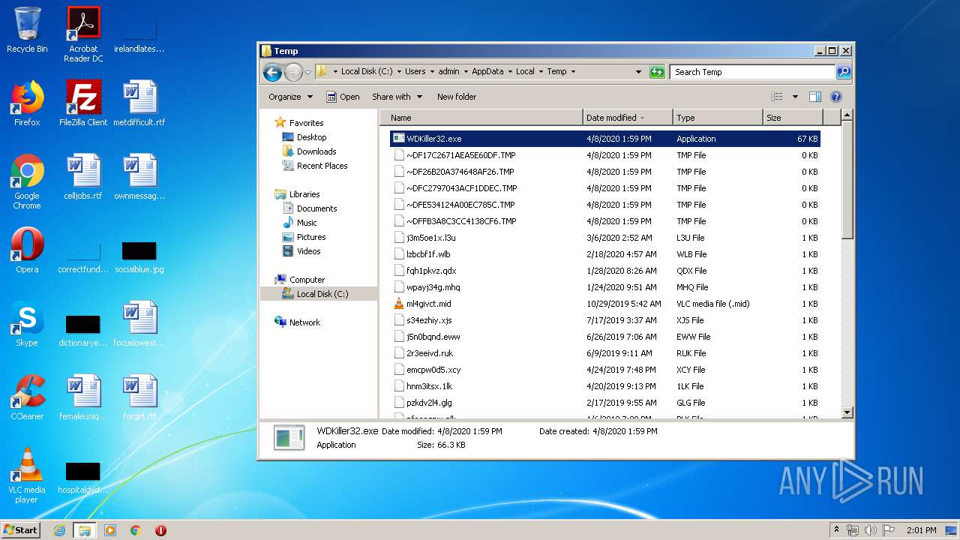The image size is (960, 540).
Task: Click AppData in the address breadcrumb
Action: (487, 72)
